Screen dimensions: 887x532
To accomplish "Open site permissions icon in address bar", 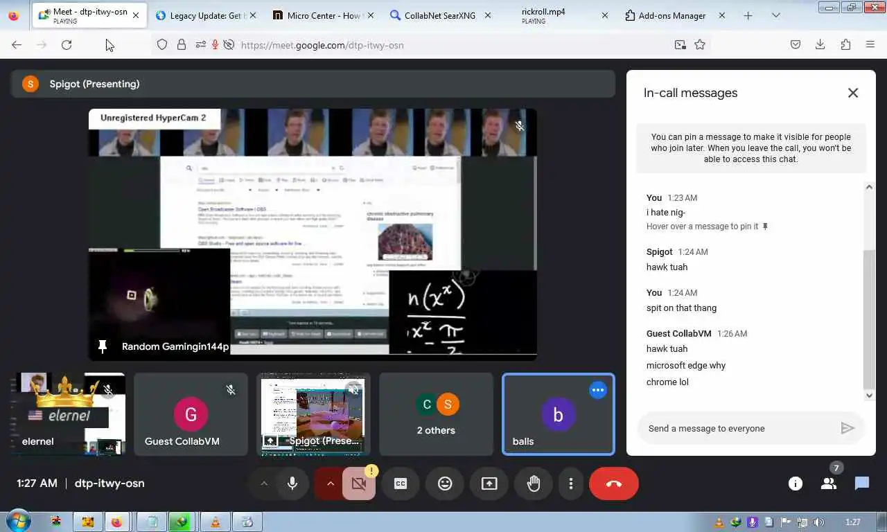I will [x=200, y=44].
